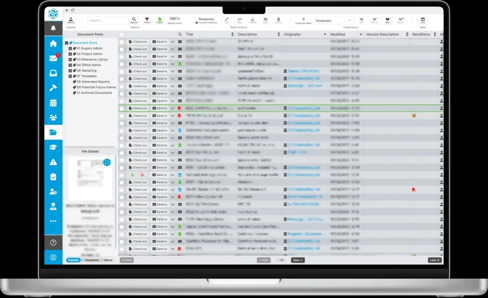Open the clipboard checkmark sidebar icon
This screenshot has width=488, height=298.
[x=53, y=177]
